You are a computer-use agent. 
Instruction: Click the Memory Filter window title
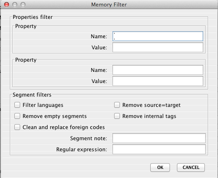(x=109, y=5)
